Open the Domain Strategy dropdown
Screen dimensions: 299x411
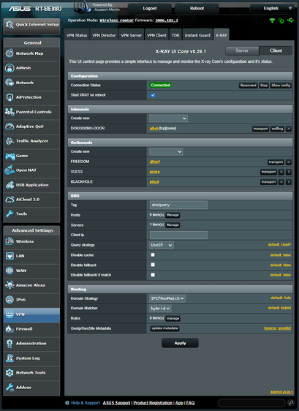point(167,298)
